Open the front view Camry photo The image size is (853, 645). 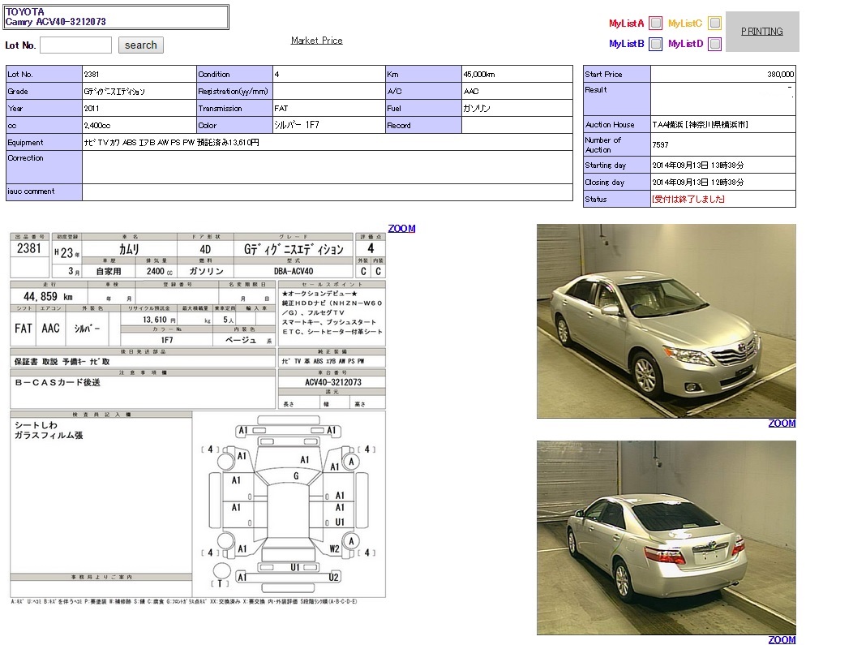[666, 321]
